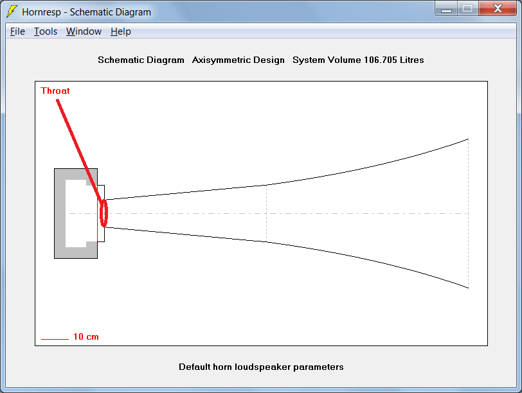Image resolution: width=522 pixels, height=393 pixels.
Task: Open the File menu
Action: click(x=17, y=31)
